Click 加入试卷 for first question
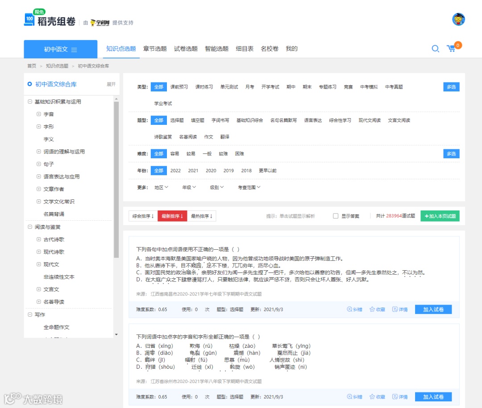Image resolution: width=482 pixels, height=408 pixels. (433, 309)
